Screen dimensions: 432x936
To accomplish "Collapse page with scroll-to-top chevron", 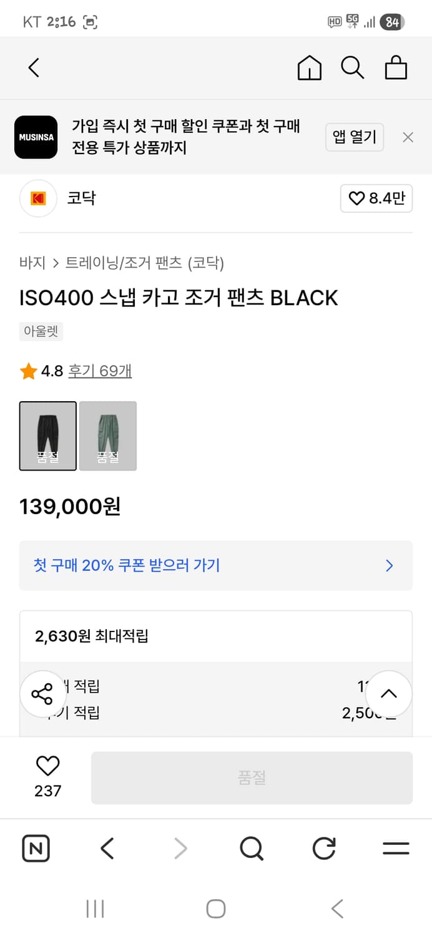I will (389, 693).
